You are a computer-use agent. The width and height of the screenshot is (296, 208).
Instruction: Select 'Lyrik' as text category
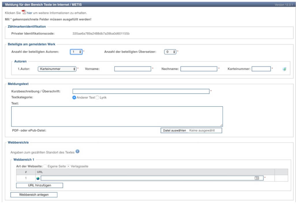click(x=97, y=98)
